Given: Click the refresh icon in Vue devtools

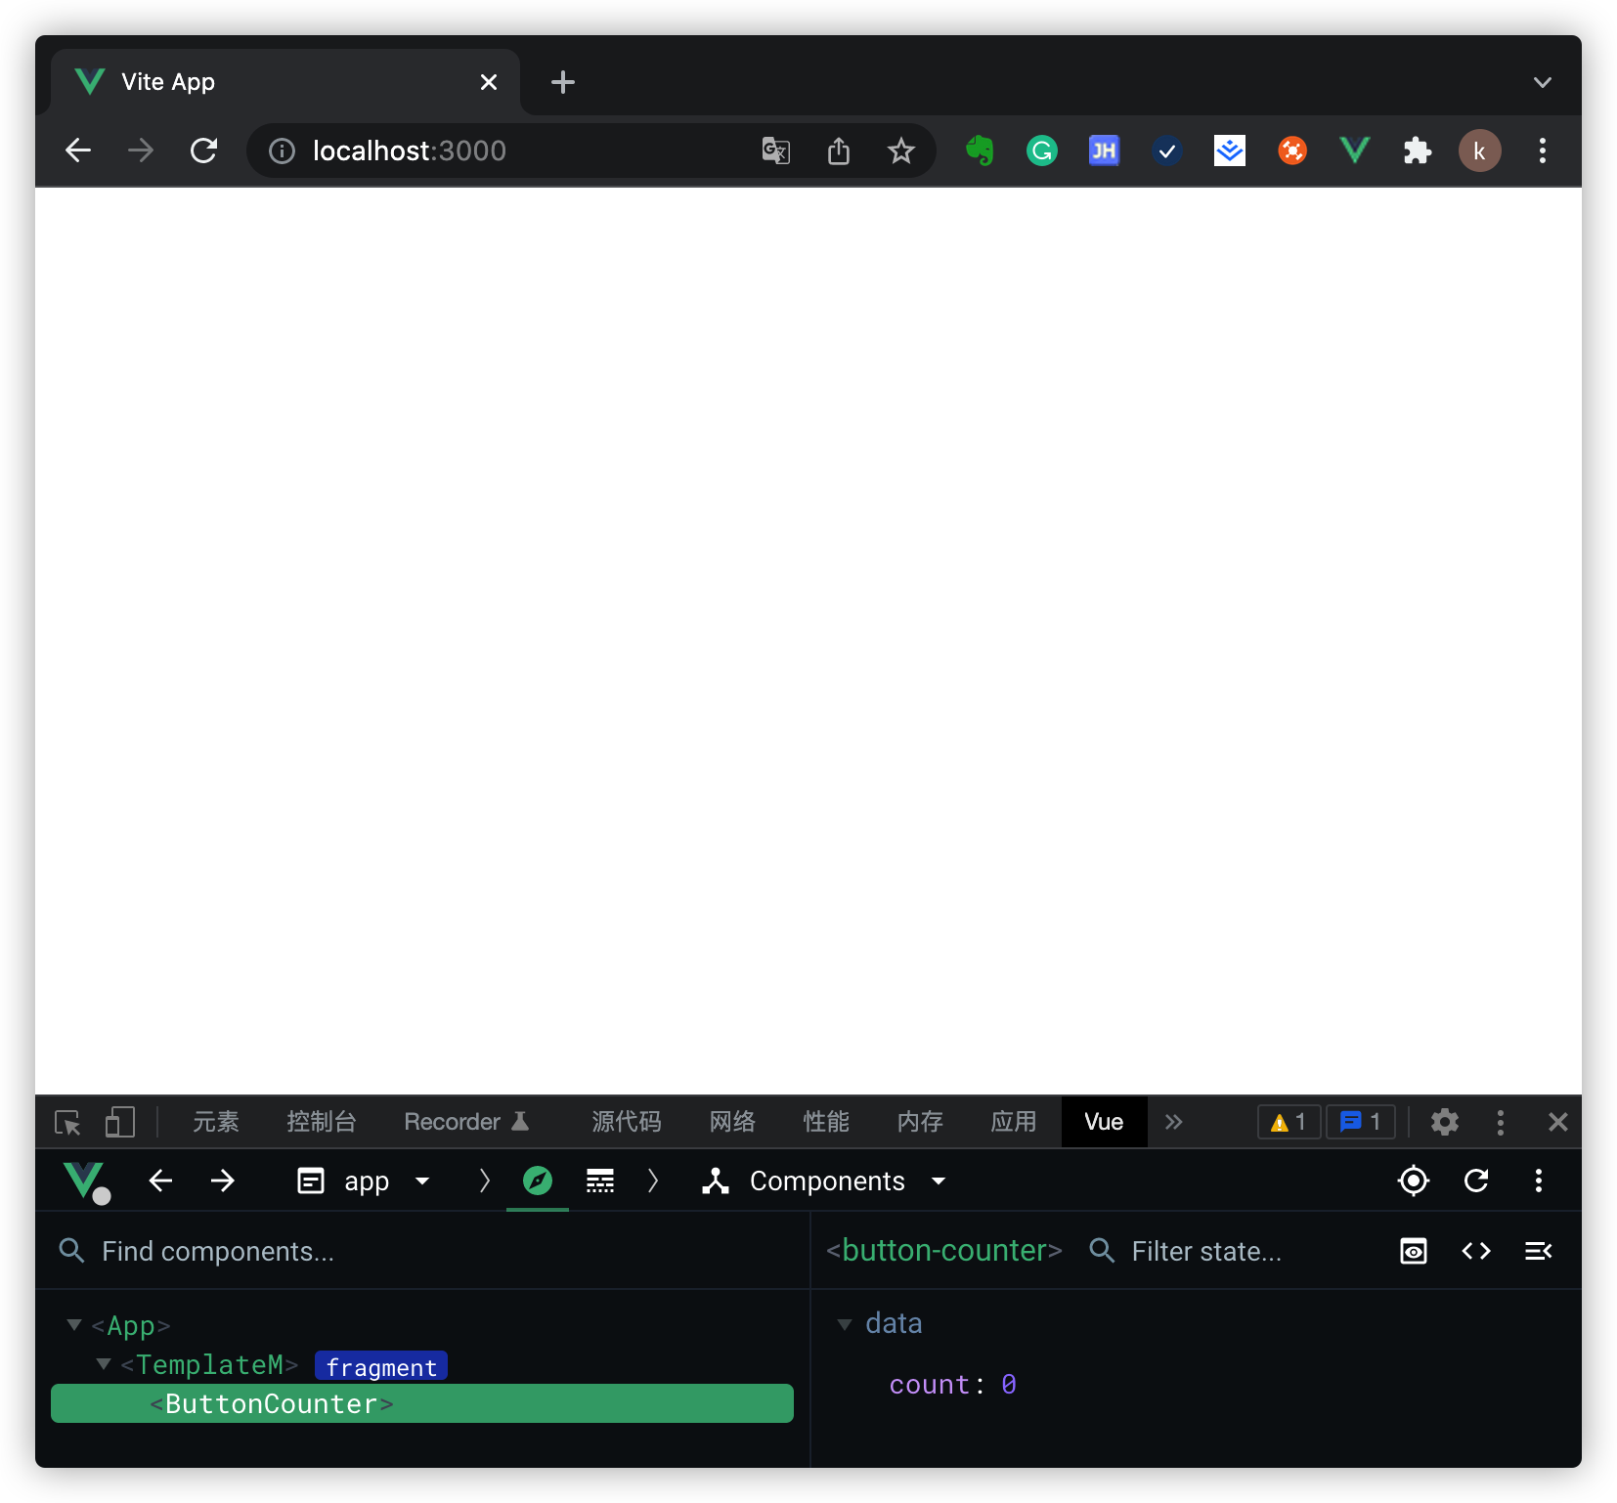Looking at the screenshot, I should point(1476,1181).
